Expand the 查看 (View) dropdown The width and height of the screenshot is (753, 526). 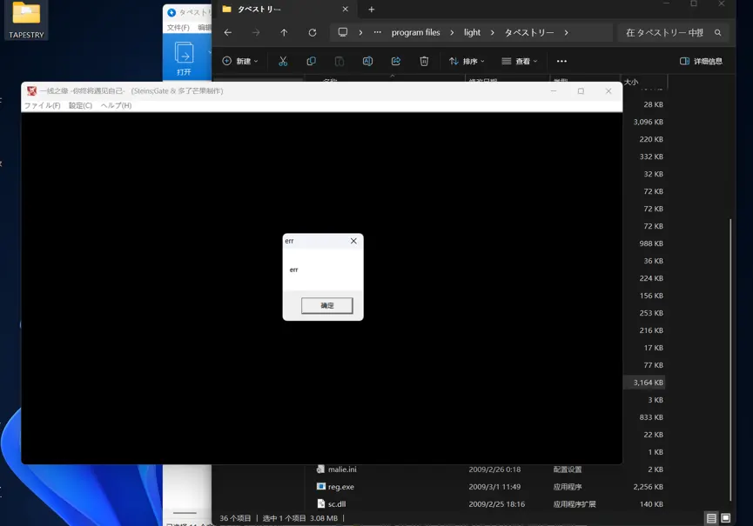coord(520,61)
